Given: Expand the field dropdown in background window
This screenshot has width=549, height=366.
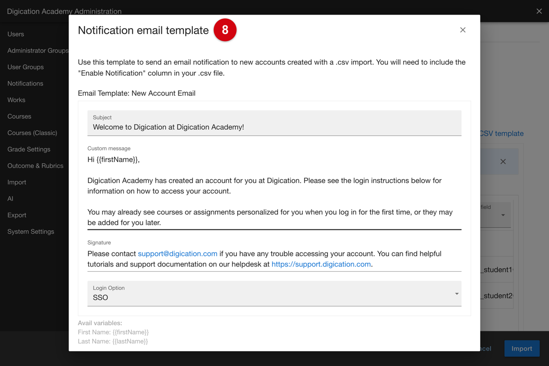Looking at the screenshot, I should pyautogui.click(x=503, y=215).
